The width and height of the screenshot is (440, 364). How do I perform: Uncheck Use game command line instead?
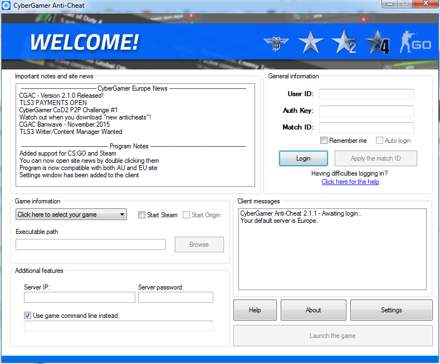[27, 316]
